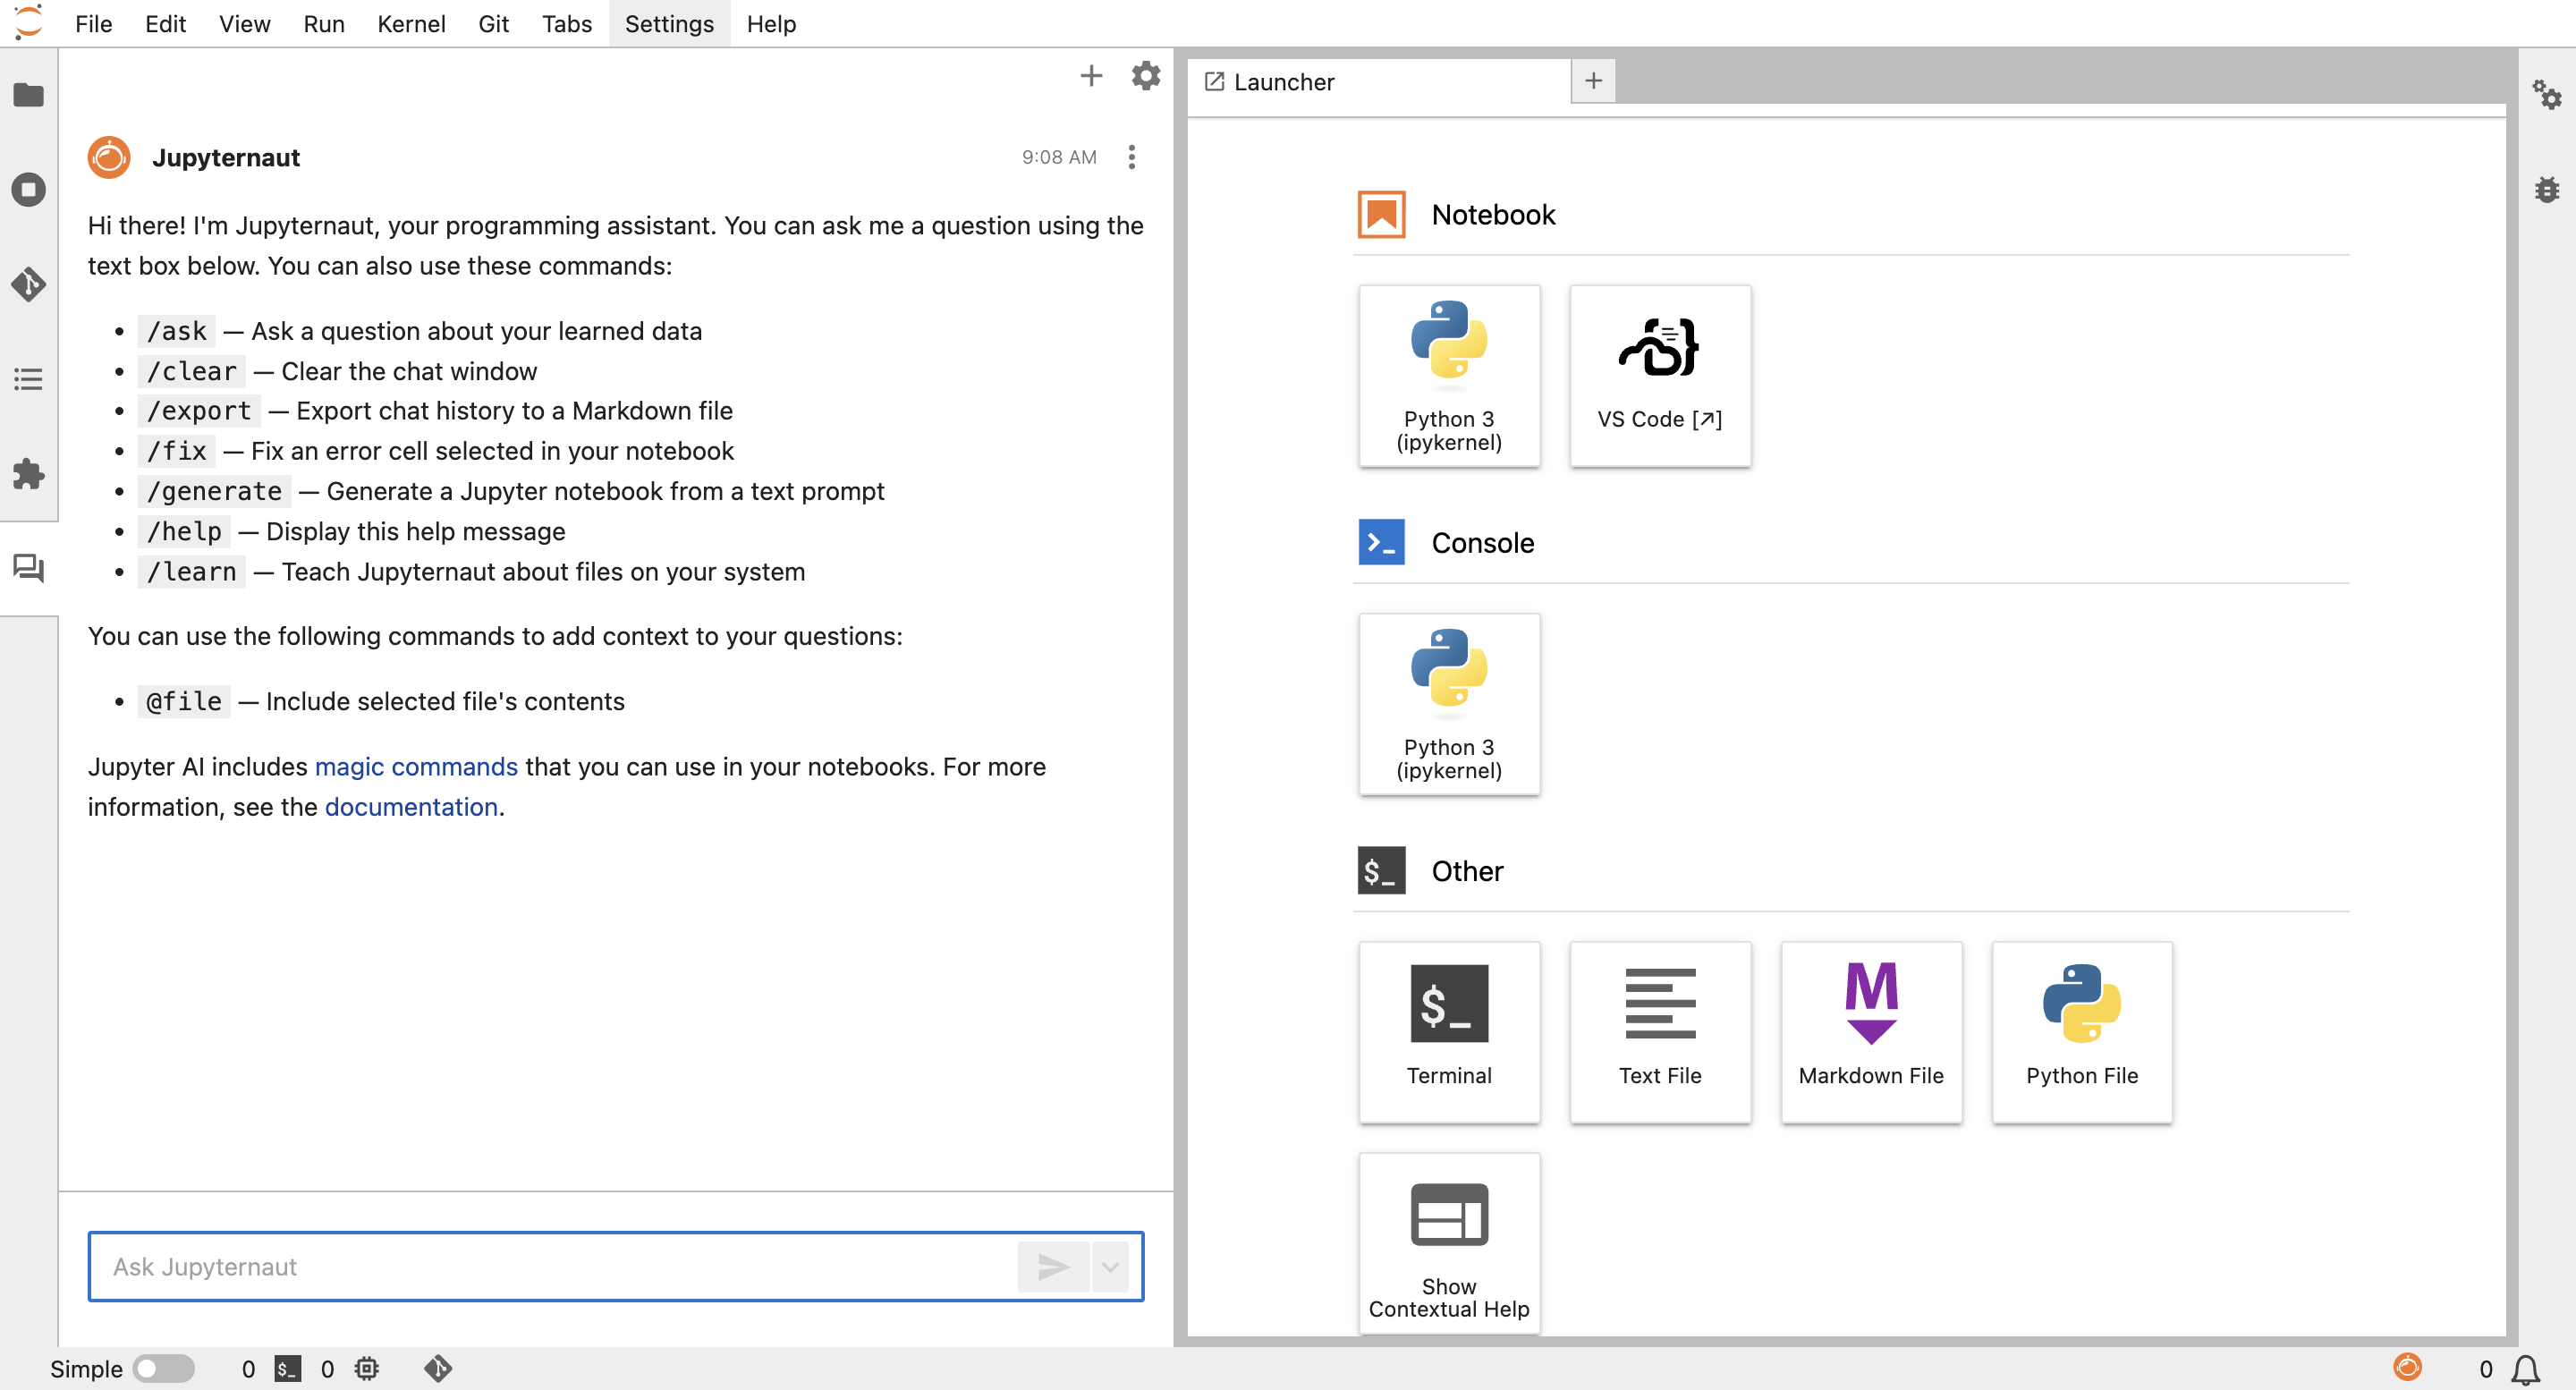The image size is (2576, 1390).
Task: Launch Python 3 console card
Action: click(x=1449, y=704)
